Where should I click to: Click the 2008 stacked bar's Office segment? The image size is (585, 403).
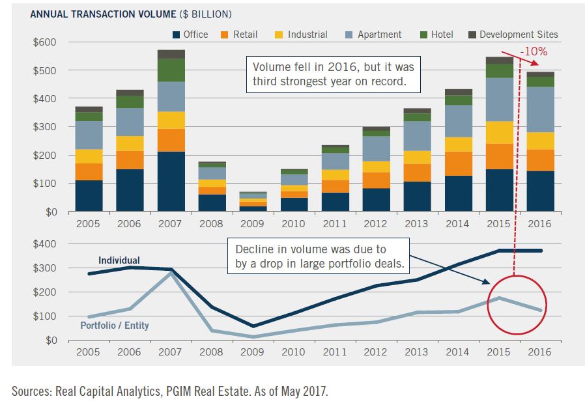click(x=212, y=203)
